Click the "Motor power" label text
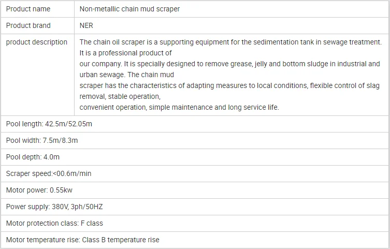Image resolution: width=390 pixels, height=249 pixels. click(26, 190)
